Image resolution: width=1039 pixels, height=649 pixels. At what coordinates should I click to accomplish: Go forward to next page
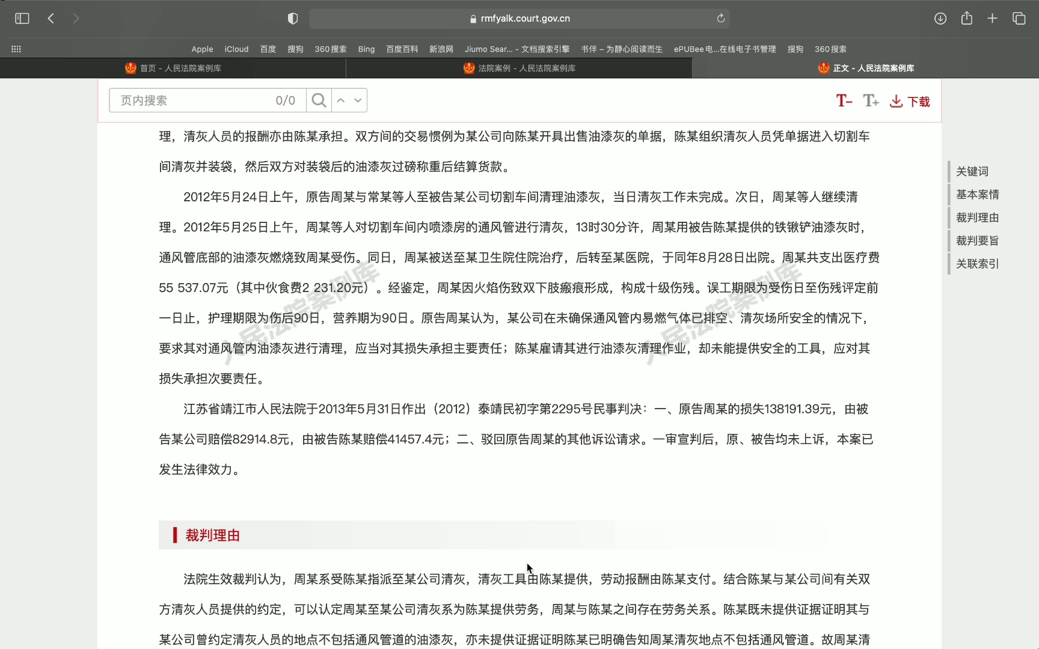pos(76,19)
